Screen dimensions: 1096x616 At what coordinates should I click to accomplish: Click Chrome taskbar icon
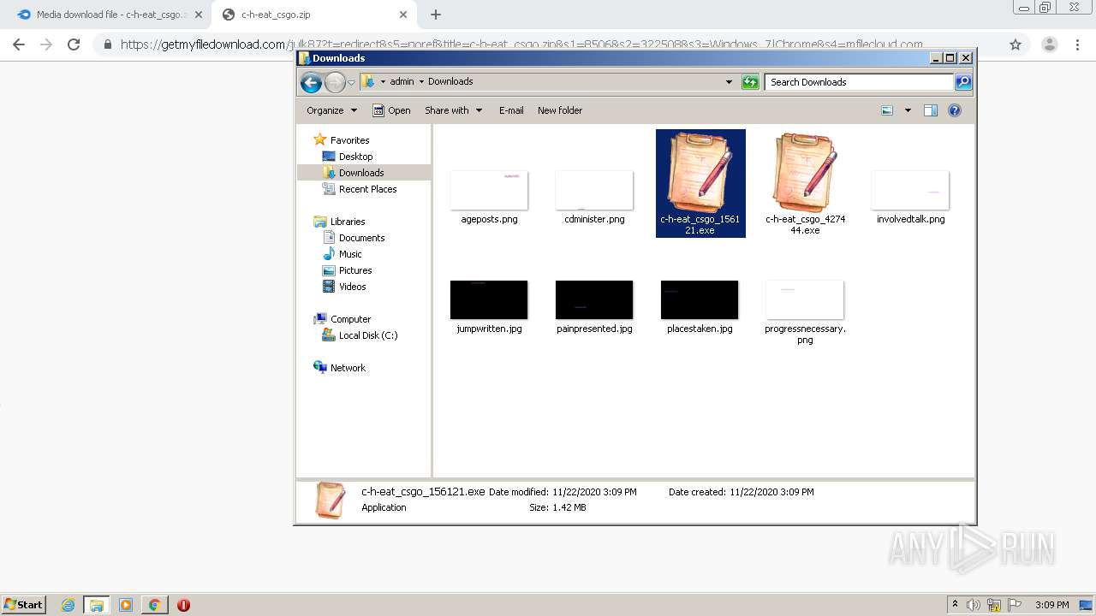pos(154,605)
